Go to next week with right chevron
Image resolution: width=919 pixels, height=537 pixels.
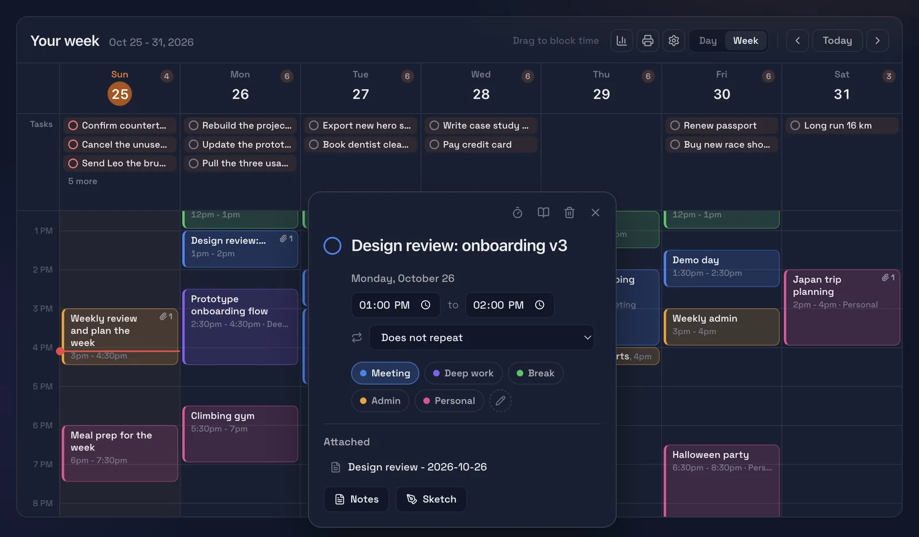pos(877,41)
